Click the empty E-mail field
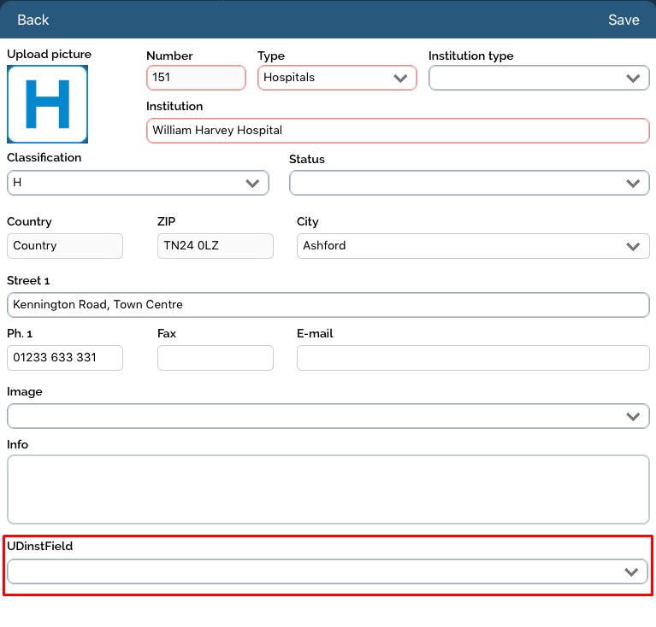 472,358
